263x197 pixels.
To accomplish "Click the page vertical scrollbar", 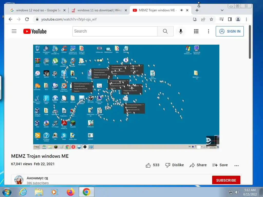I will (x=250, y=42).
